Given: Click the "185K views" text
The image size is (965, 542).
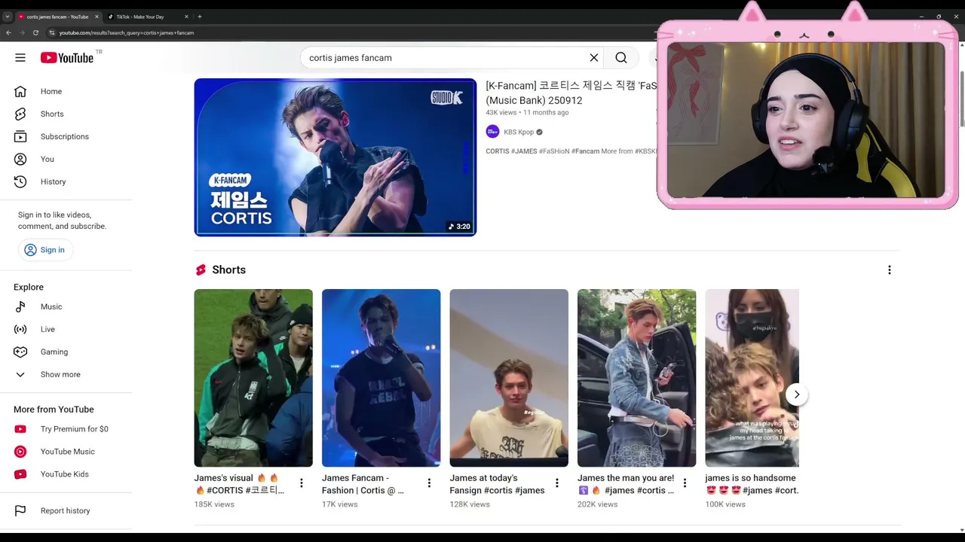Looking at the screenshot, I should point(214,504).
